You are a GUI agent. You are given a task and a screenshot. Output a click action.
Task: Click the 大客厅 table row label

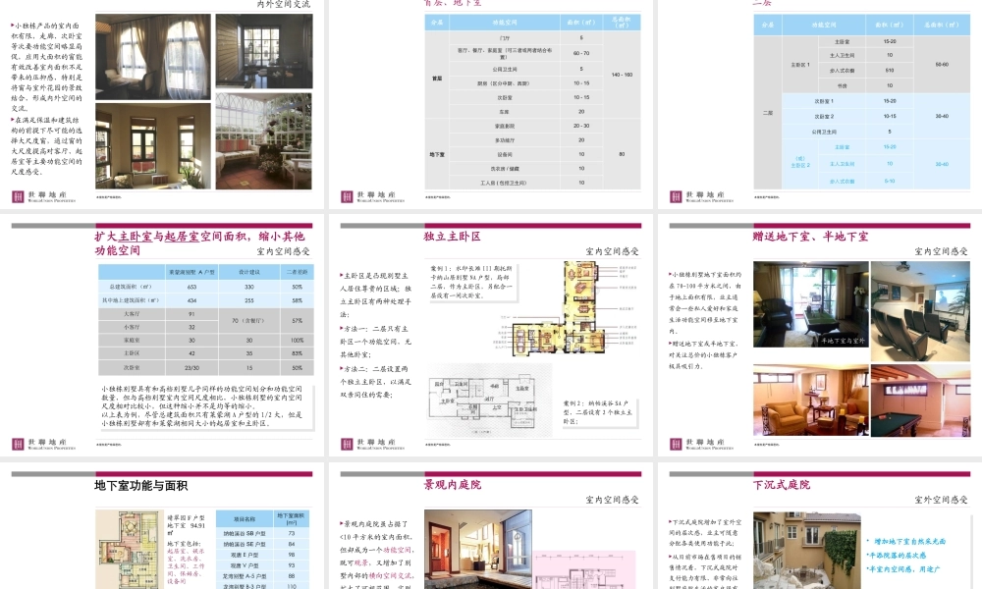[x=132, y=313]
